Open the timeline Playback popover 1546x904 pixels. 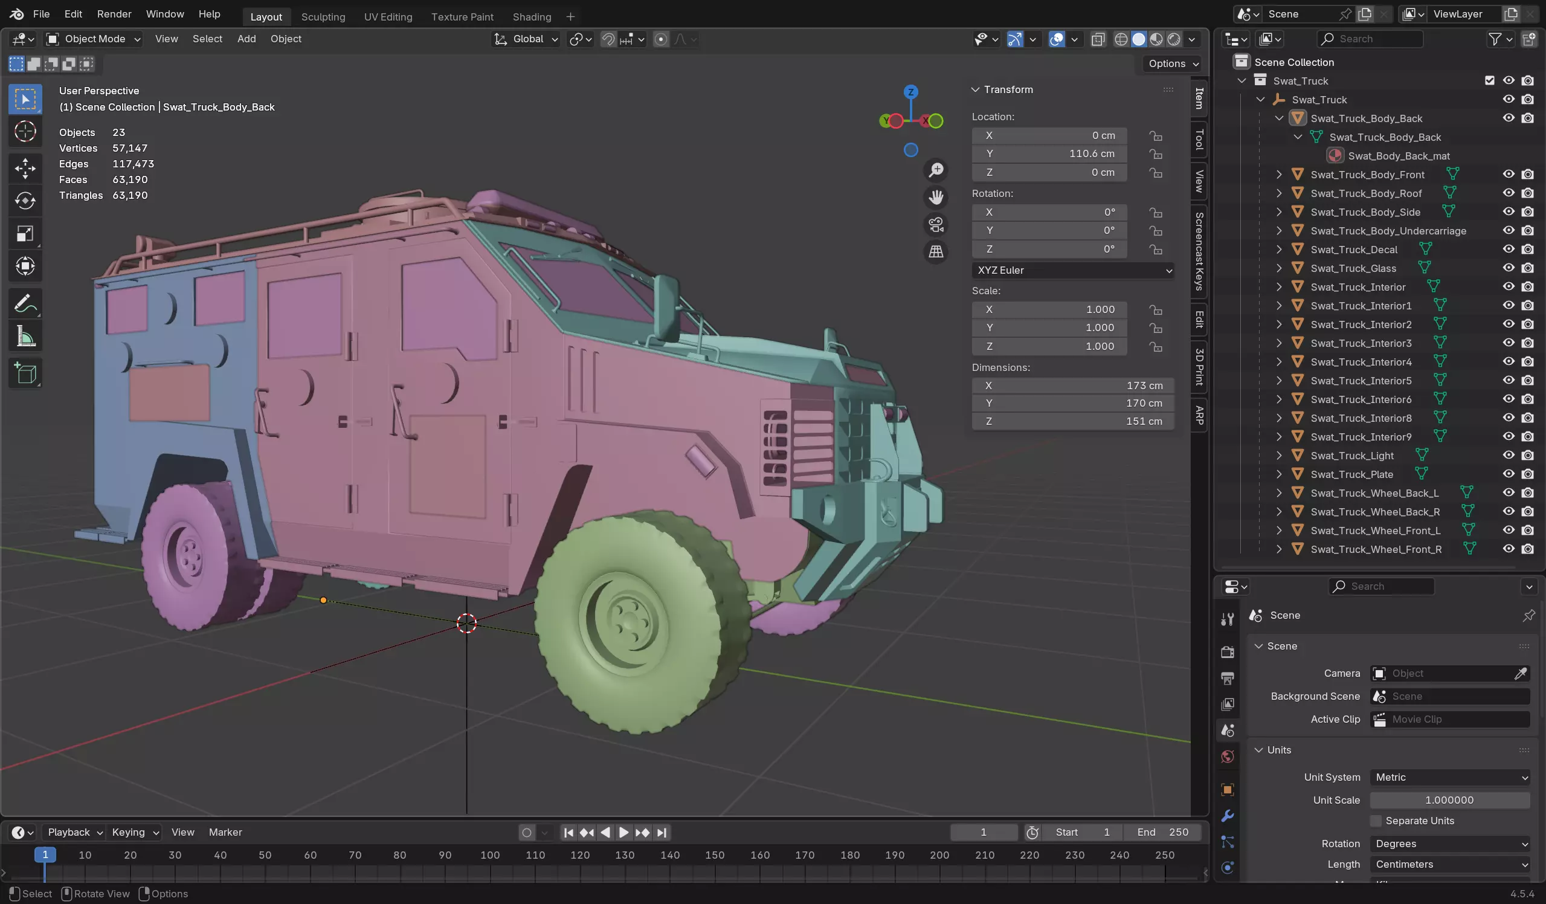coord(74,832)
